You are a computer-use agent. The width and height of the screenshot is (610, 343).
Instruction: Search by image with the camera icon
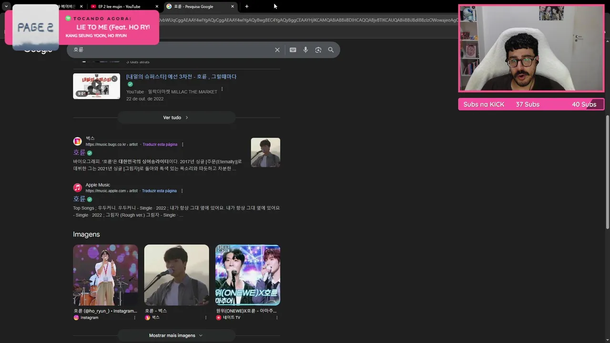click(x=318, y=50)
